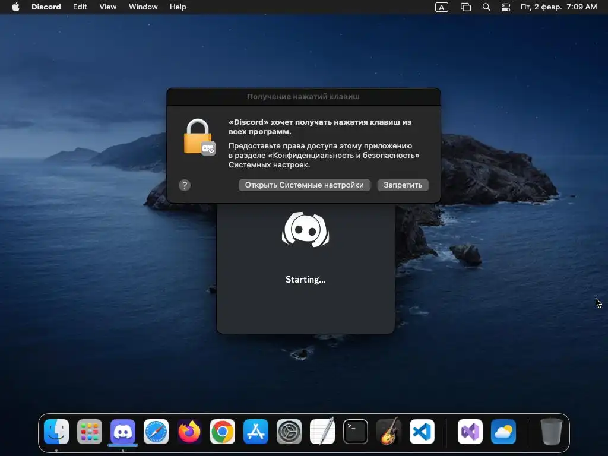Click Открыть Системные настройки button
Viewport: 608px width, 456px height.
(305, 185)
